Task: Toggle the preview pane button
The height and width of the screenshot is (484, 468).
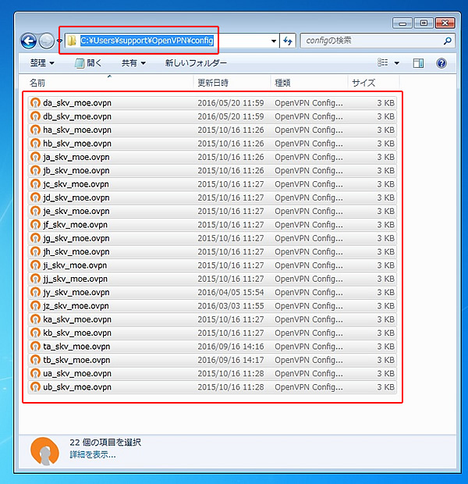Action: 419,63
